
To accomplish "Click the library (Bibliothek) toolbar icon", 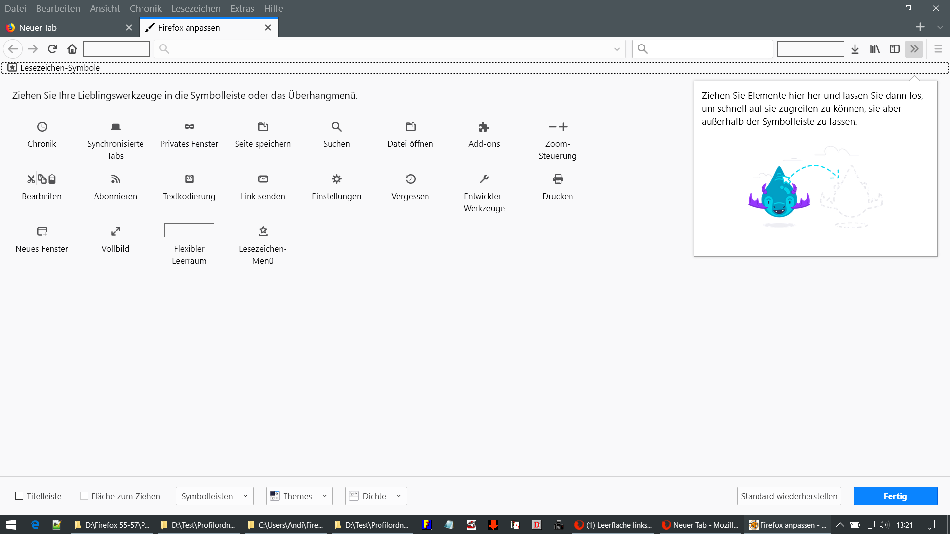I will tap(875, 49).
